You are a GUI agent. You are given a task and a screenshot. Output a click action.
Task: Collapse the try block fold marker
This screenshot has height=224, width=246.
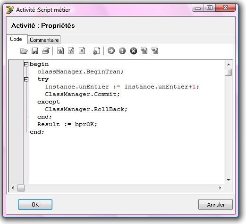26,79
